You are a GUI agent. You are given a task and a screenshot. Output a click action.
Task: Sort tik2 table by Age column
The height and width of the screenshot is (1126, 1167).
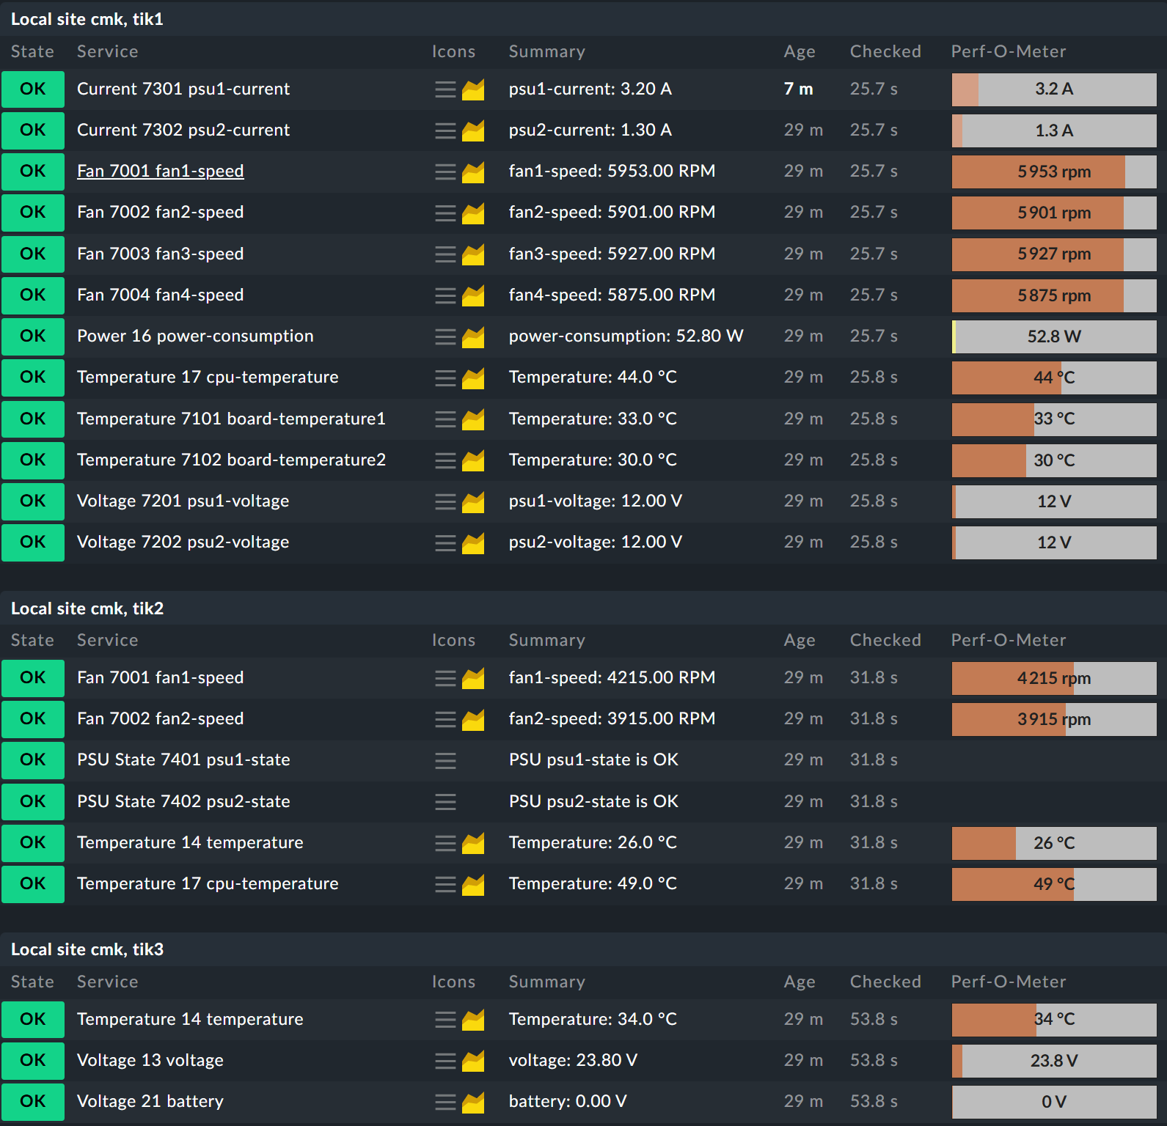(799, 640)
